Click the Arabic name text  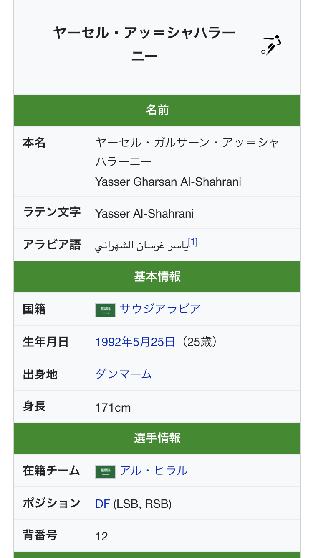(x=141, y=246)
